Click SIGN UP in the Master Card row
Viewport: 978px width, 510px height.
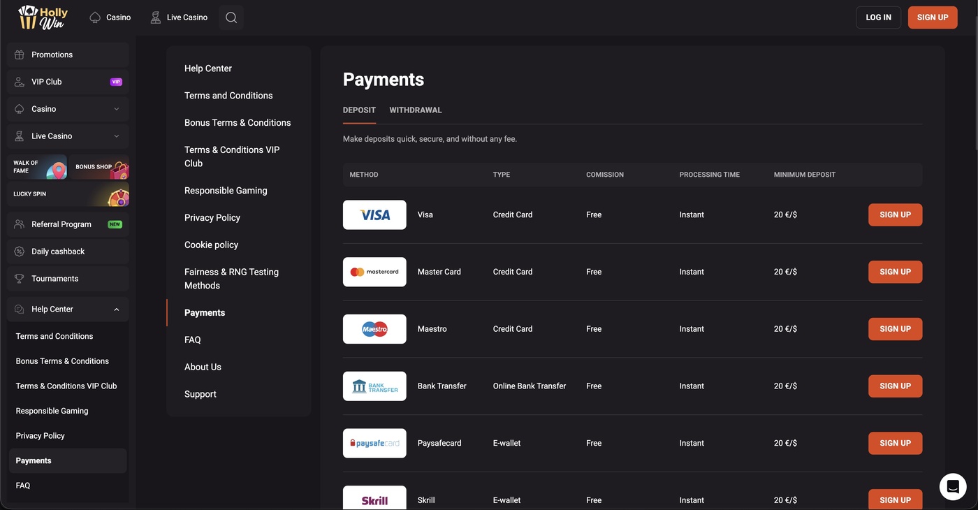[895, 272]
